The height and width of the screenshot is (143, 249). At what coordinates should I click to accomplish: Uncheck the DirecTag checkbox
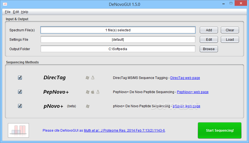(x=20, y=78)
